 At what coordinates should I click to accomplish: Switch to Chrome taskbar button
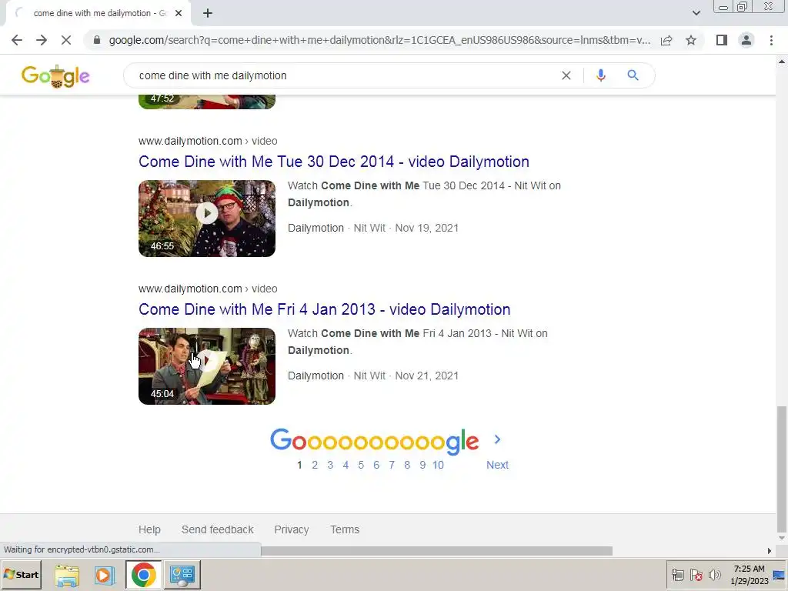[143, 575]
